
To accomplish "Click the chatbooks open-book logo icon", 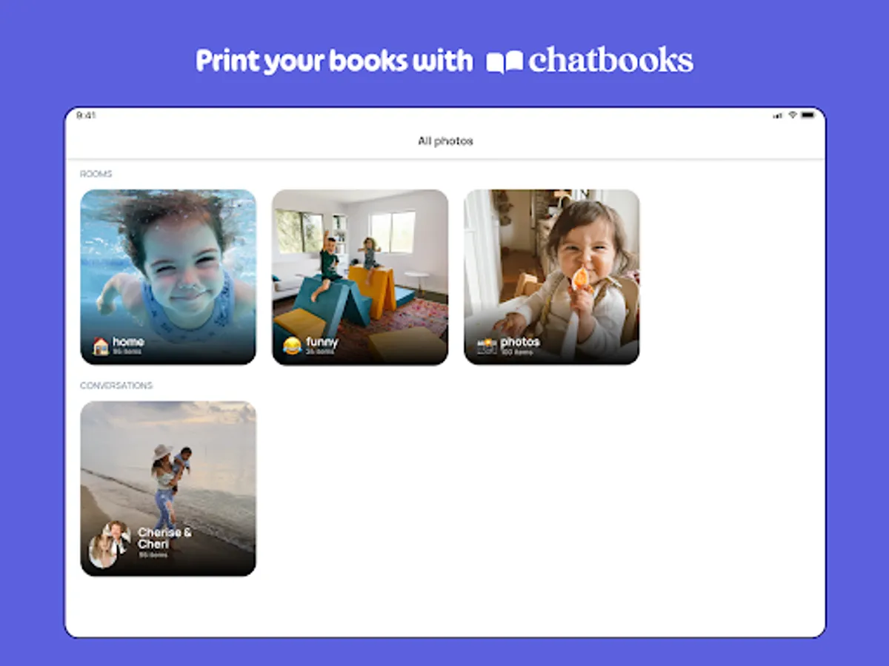I will click(505, 62).
